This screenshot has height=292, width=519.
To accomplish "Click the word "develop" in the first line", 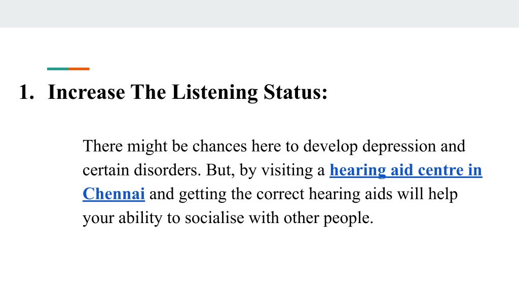I will 330,147.
